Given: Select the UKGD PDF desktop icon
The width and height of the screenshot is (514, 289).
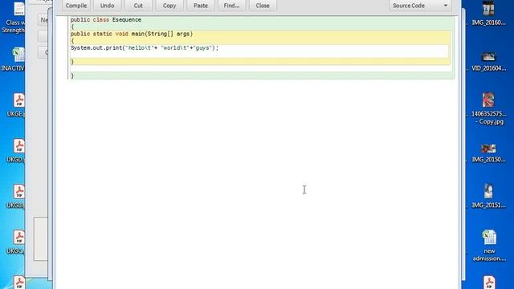Looking at the screenshot, I should (x=15, y=151).
